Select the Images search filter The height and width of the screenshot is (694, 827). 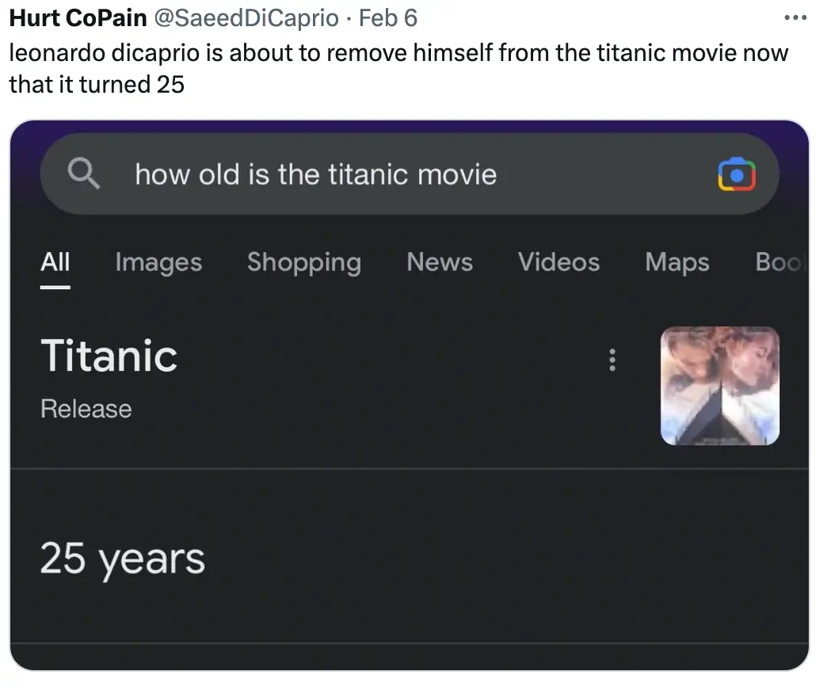[158, 262]
